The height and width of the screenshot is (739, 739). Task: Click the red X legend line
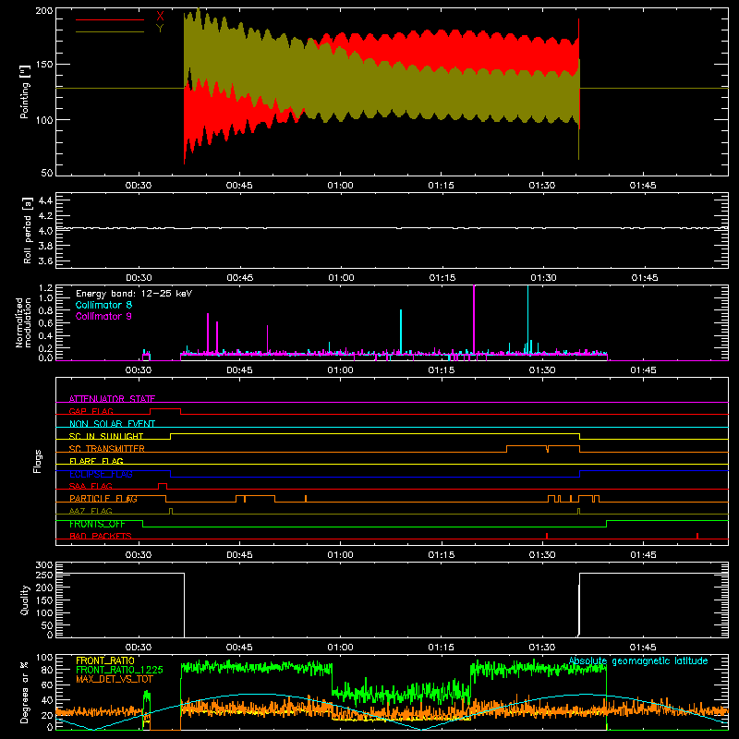click(110, 19)
